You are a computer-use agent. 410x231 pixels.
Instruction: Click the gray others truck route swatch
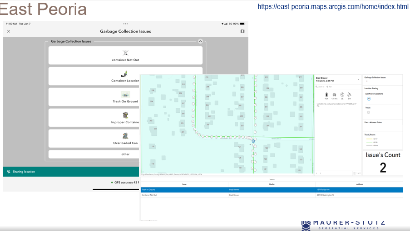(369, 145)
